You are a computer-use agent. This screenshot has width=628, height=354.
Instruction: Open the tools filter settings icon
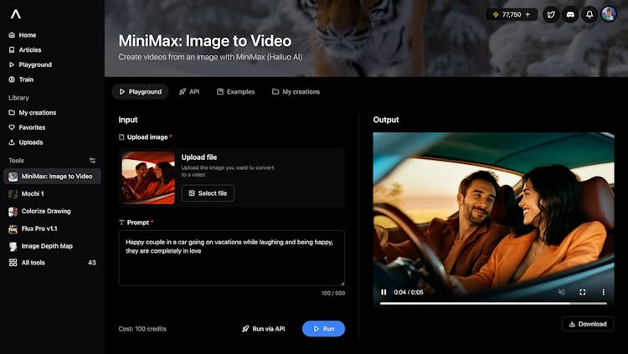92,161
